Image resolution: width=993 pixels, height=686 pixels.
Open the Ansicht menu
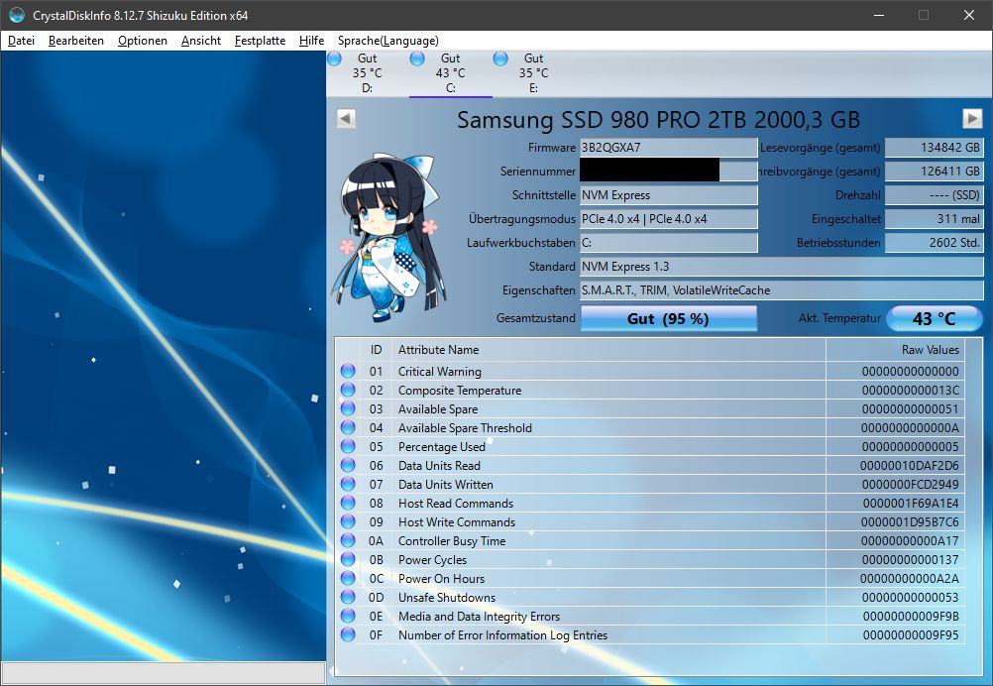tap(201, 41)
